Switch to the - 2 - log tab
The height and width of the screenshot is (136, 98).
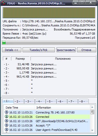tap(19, 101)
